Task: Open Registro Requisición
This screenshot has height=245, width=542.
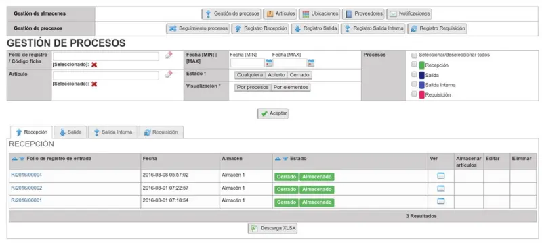Action: [x=437, y=28]
